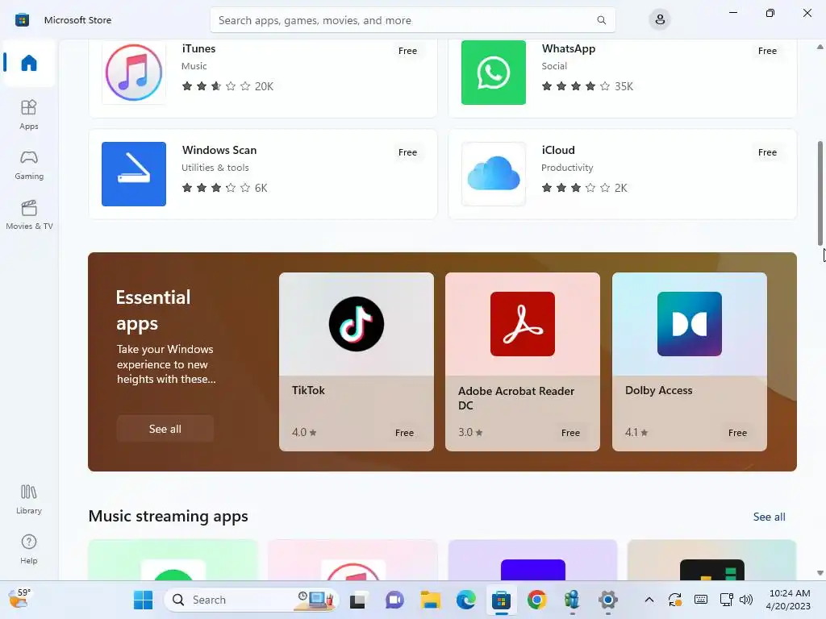Click Dolby Access card title
This screenshot has width=826, height=619.
[658, 390]
